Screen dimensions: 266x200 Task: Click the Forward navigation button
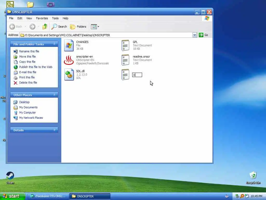(x=32, y=27)
